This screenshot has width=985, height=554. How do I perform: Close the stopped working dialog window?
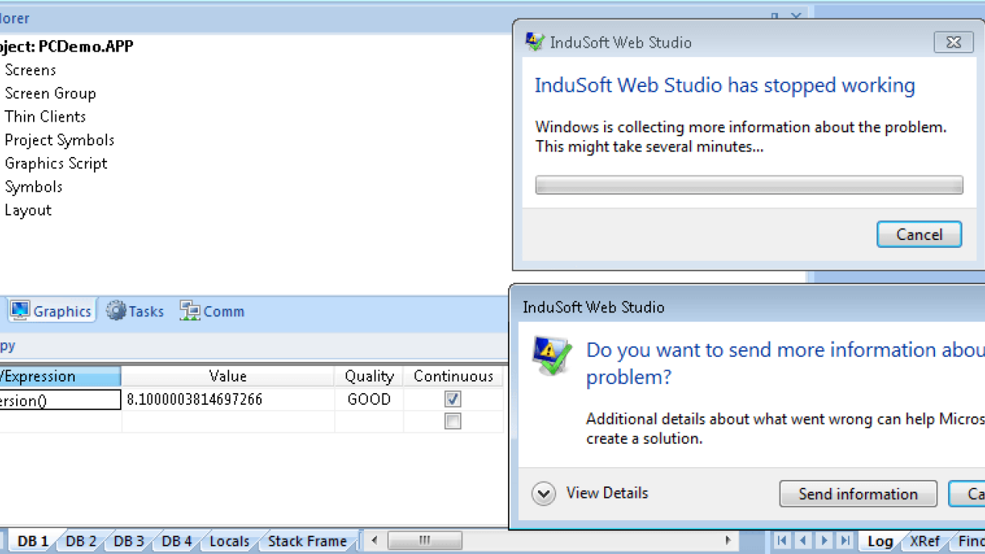(953, 42)
